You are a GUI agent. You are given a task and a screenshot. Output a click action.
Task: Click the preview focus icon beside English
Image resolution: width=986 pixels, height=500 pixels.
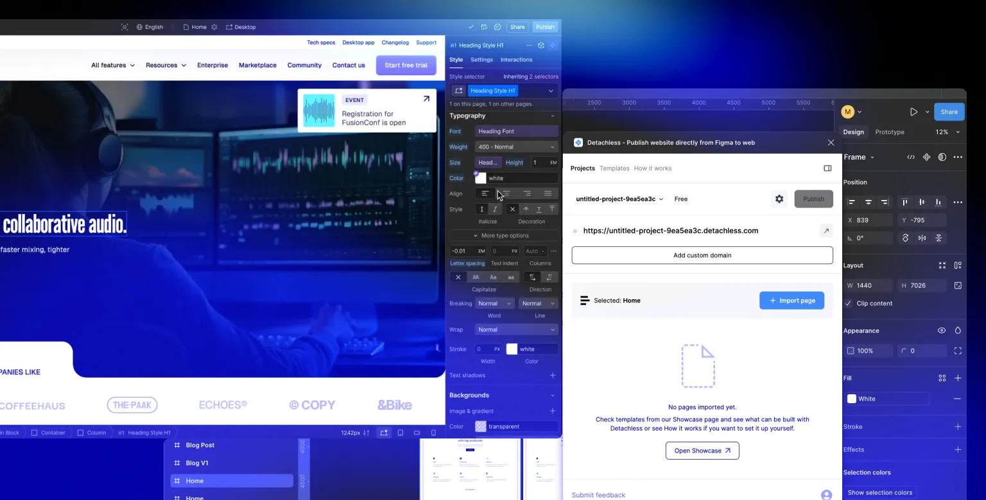coord(125,27)
